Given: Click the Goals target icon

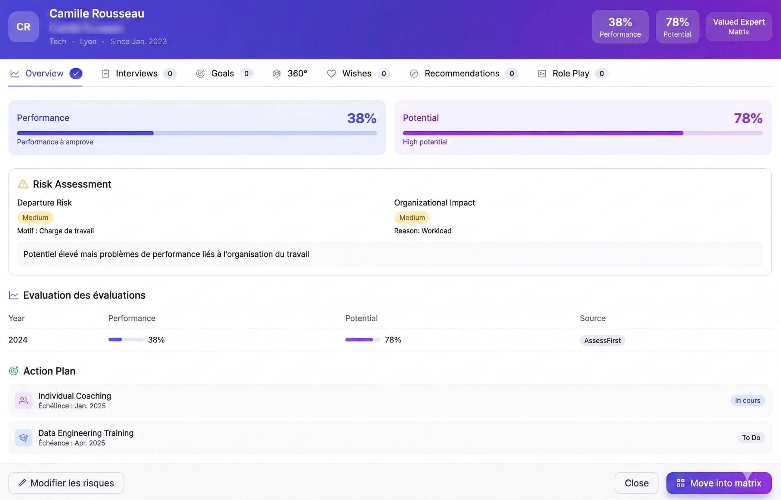Looking at the screenshot, I should pos(200,73).
